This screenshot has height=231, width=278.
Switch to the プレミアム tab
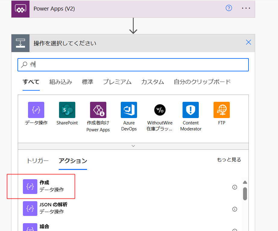click(x=117, y=82)
